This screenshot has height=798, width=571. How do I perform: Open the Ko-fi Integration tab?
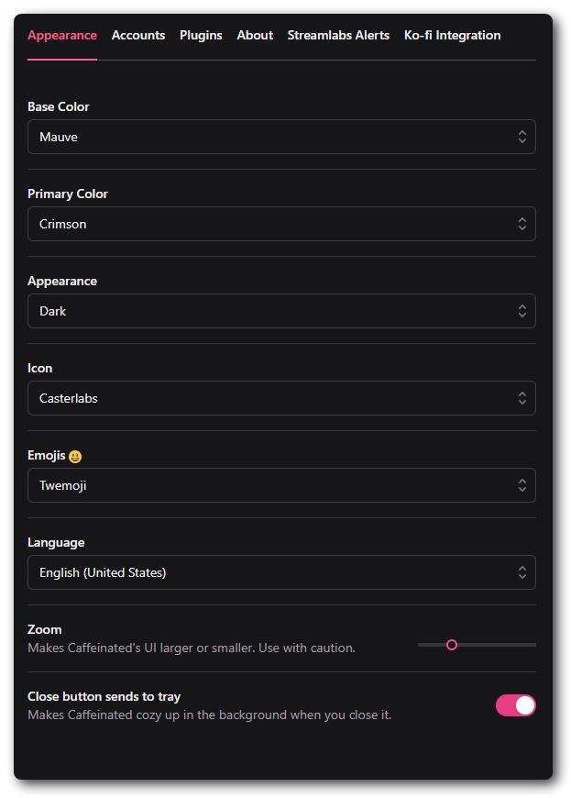[452, 35]
